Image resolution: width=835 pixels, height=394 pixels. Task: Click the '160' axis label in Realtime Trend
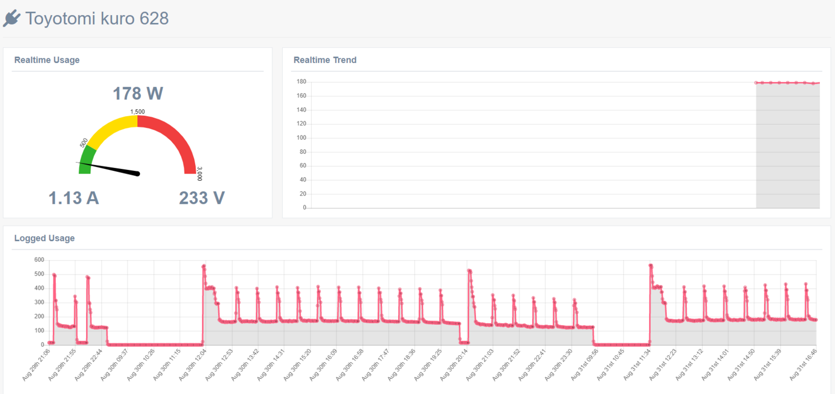(x=302, y=96)
